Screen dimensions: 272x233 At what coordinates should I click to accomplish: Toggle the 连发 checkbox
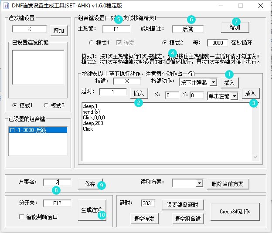pyautogui.click(x=119, y=43)
